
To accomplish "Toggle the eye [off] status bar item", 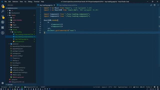I will (142, 87).
